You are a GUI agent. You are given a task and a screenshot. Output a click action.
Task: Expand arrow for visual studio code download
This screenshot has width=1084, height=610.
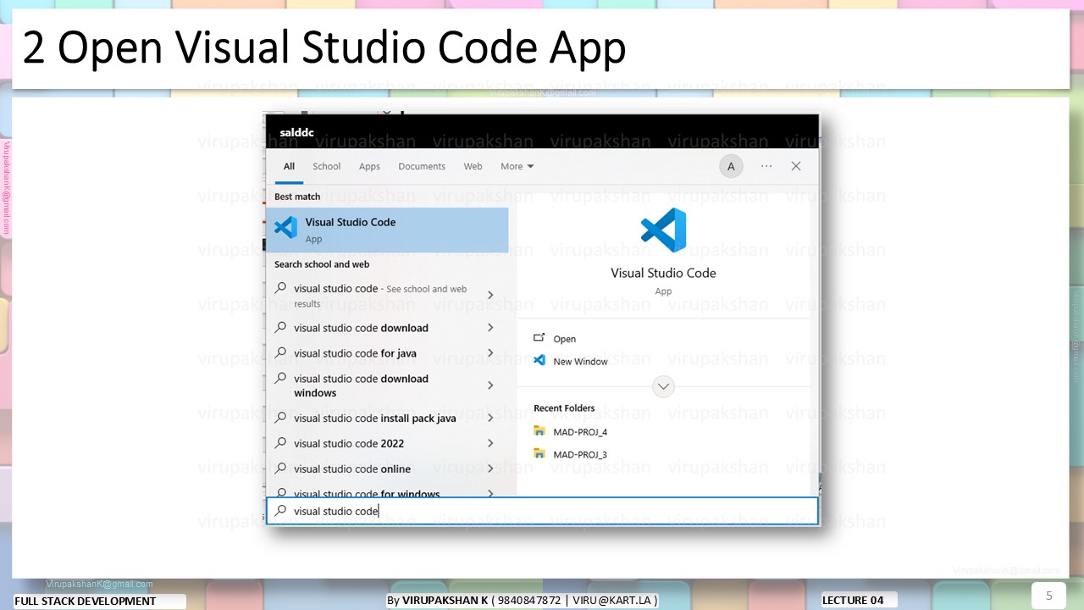(490, 328)
